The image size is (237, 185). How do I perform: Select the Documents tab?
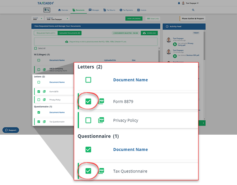point(78,10)
